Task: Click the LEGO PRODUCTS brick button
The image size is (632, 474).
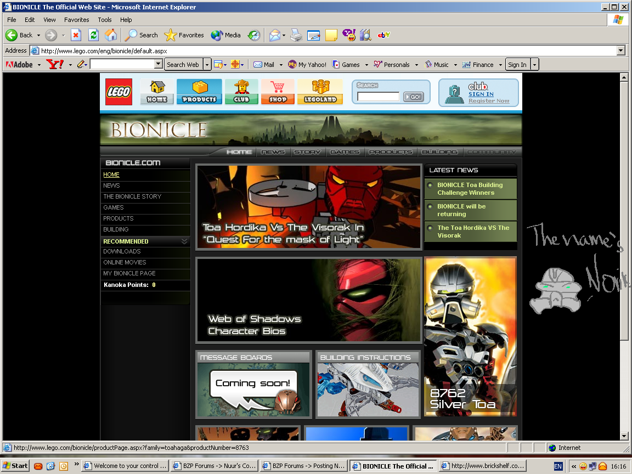Action: tap(199, 92)
